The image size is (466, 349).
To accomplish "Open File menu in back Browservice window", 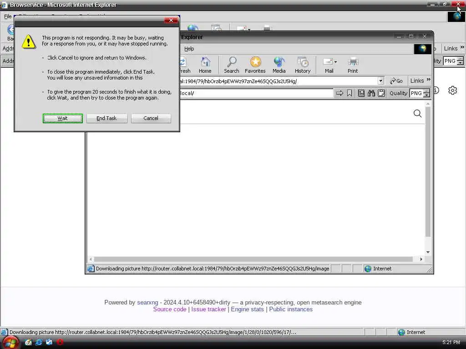I will 8,16.
